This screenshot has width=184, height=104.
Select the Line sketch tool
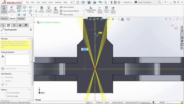tap(19, 7)
